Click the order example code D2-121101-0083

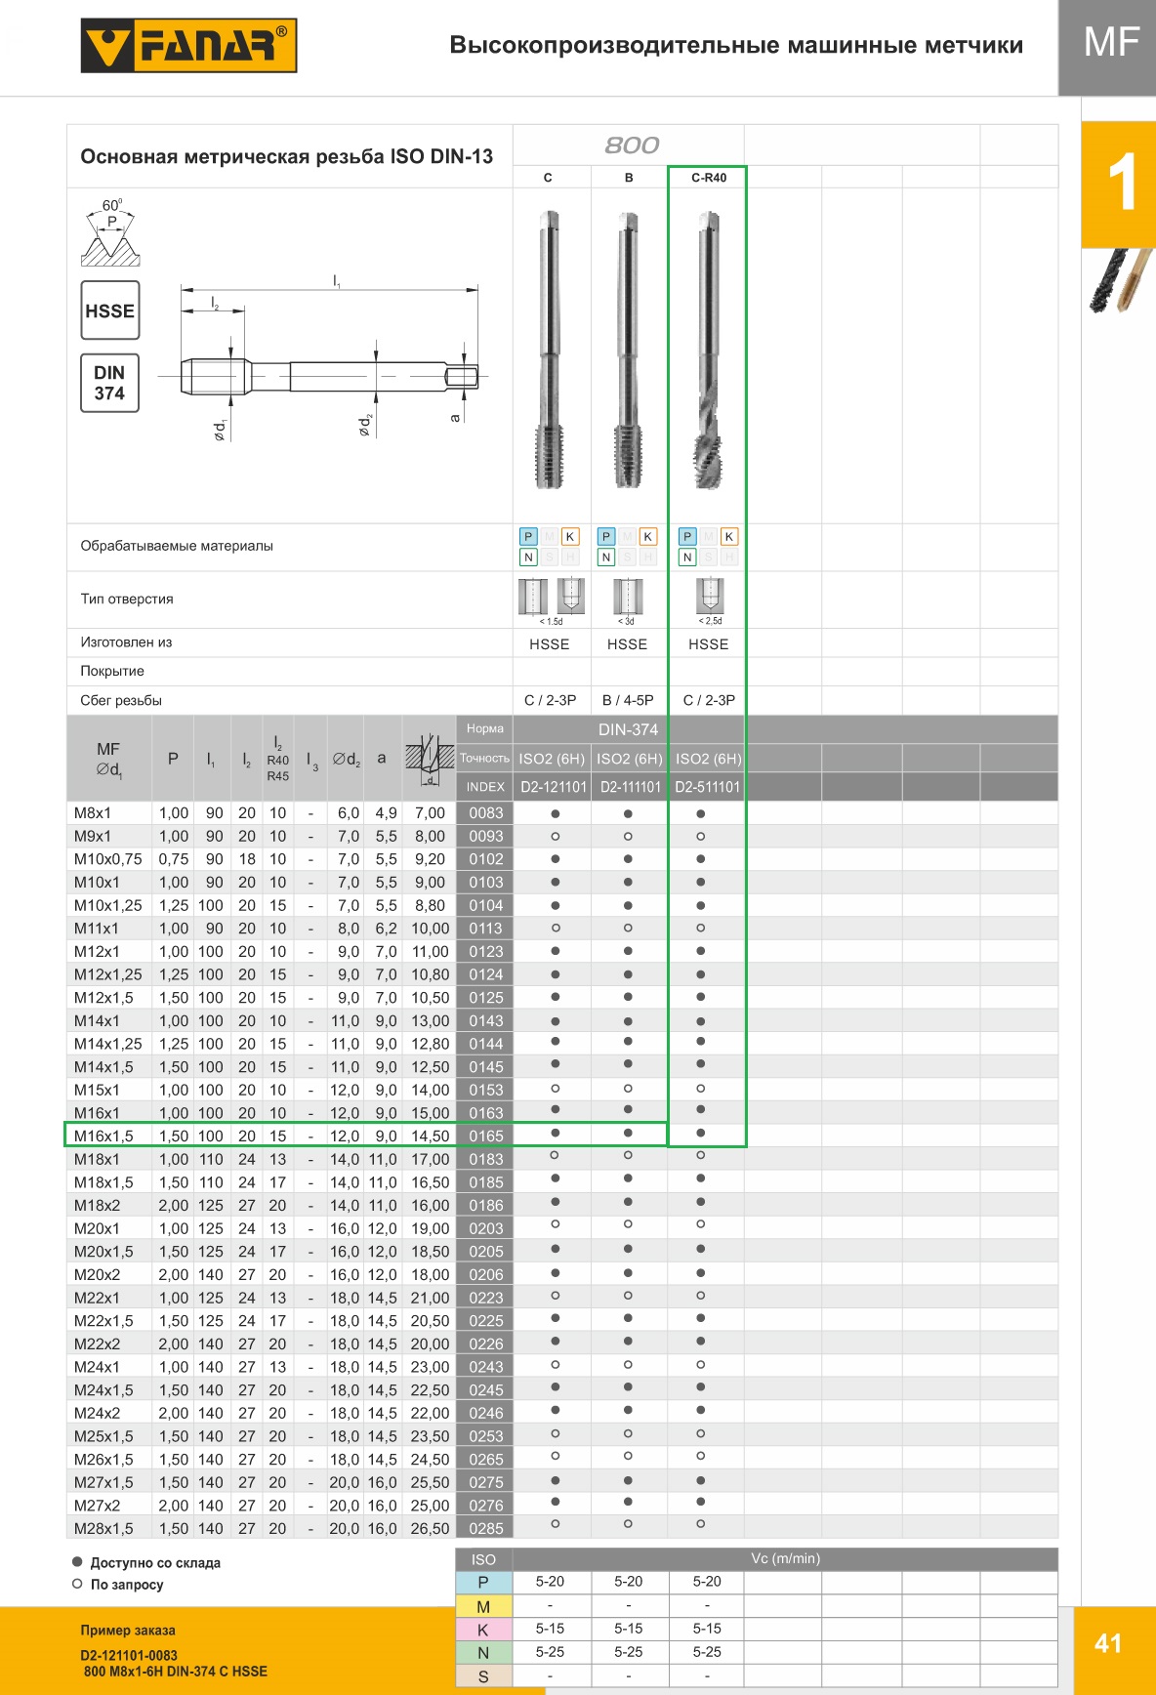coord(129,1655)
